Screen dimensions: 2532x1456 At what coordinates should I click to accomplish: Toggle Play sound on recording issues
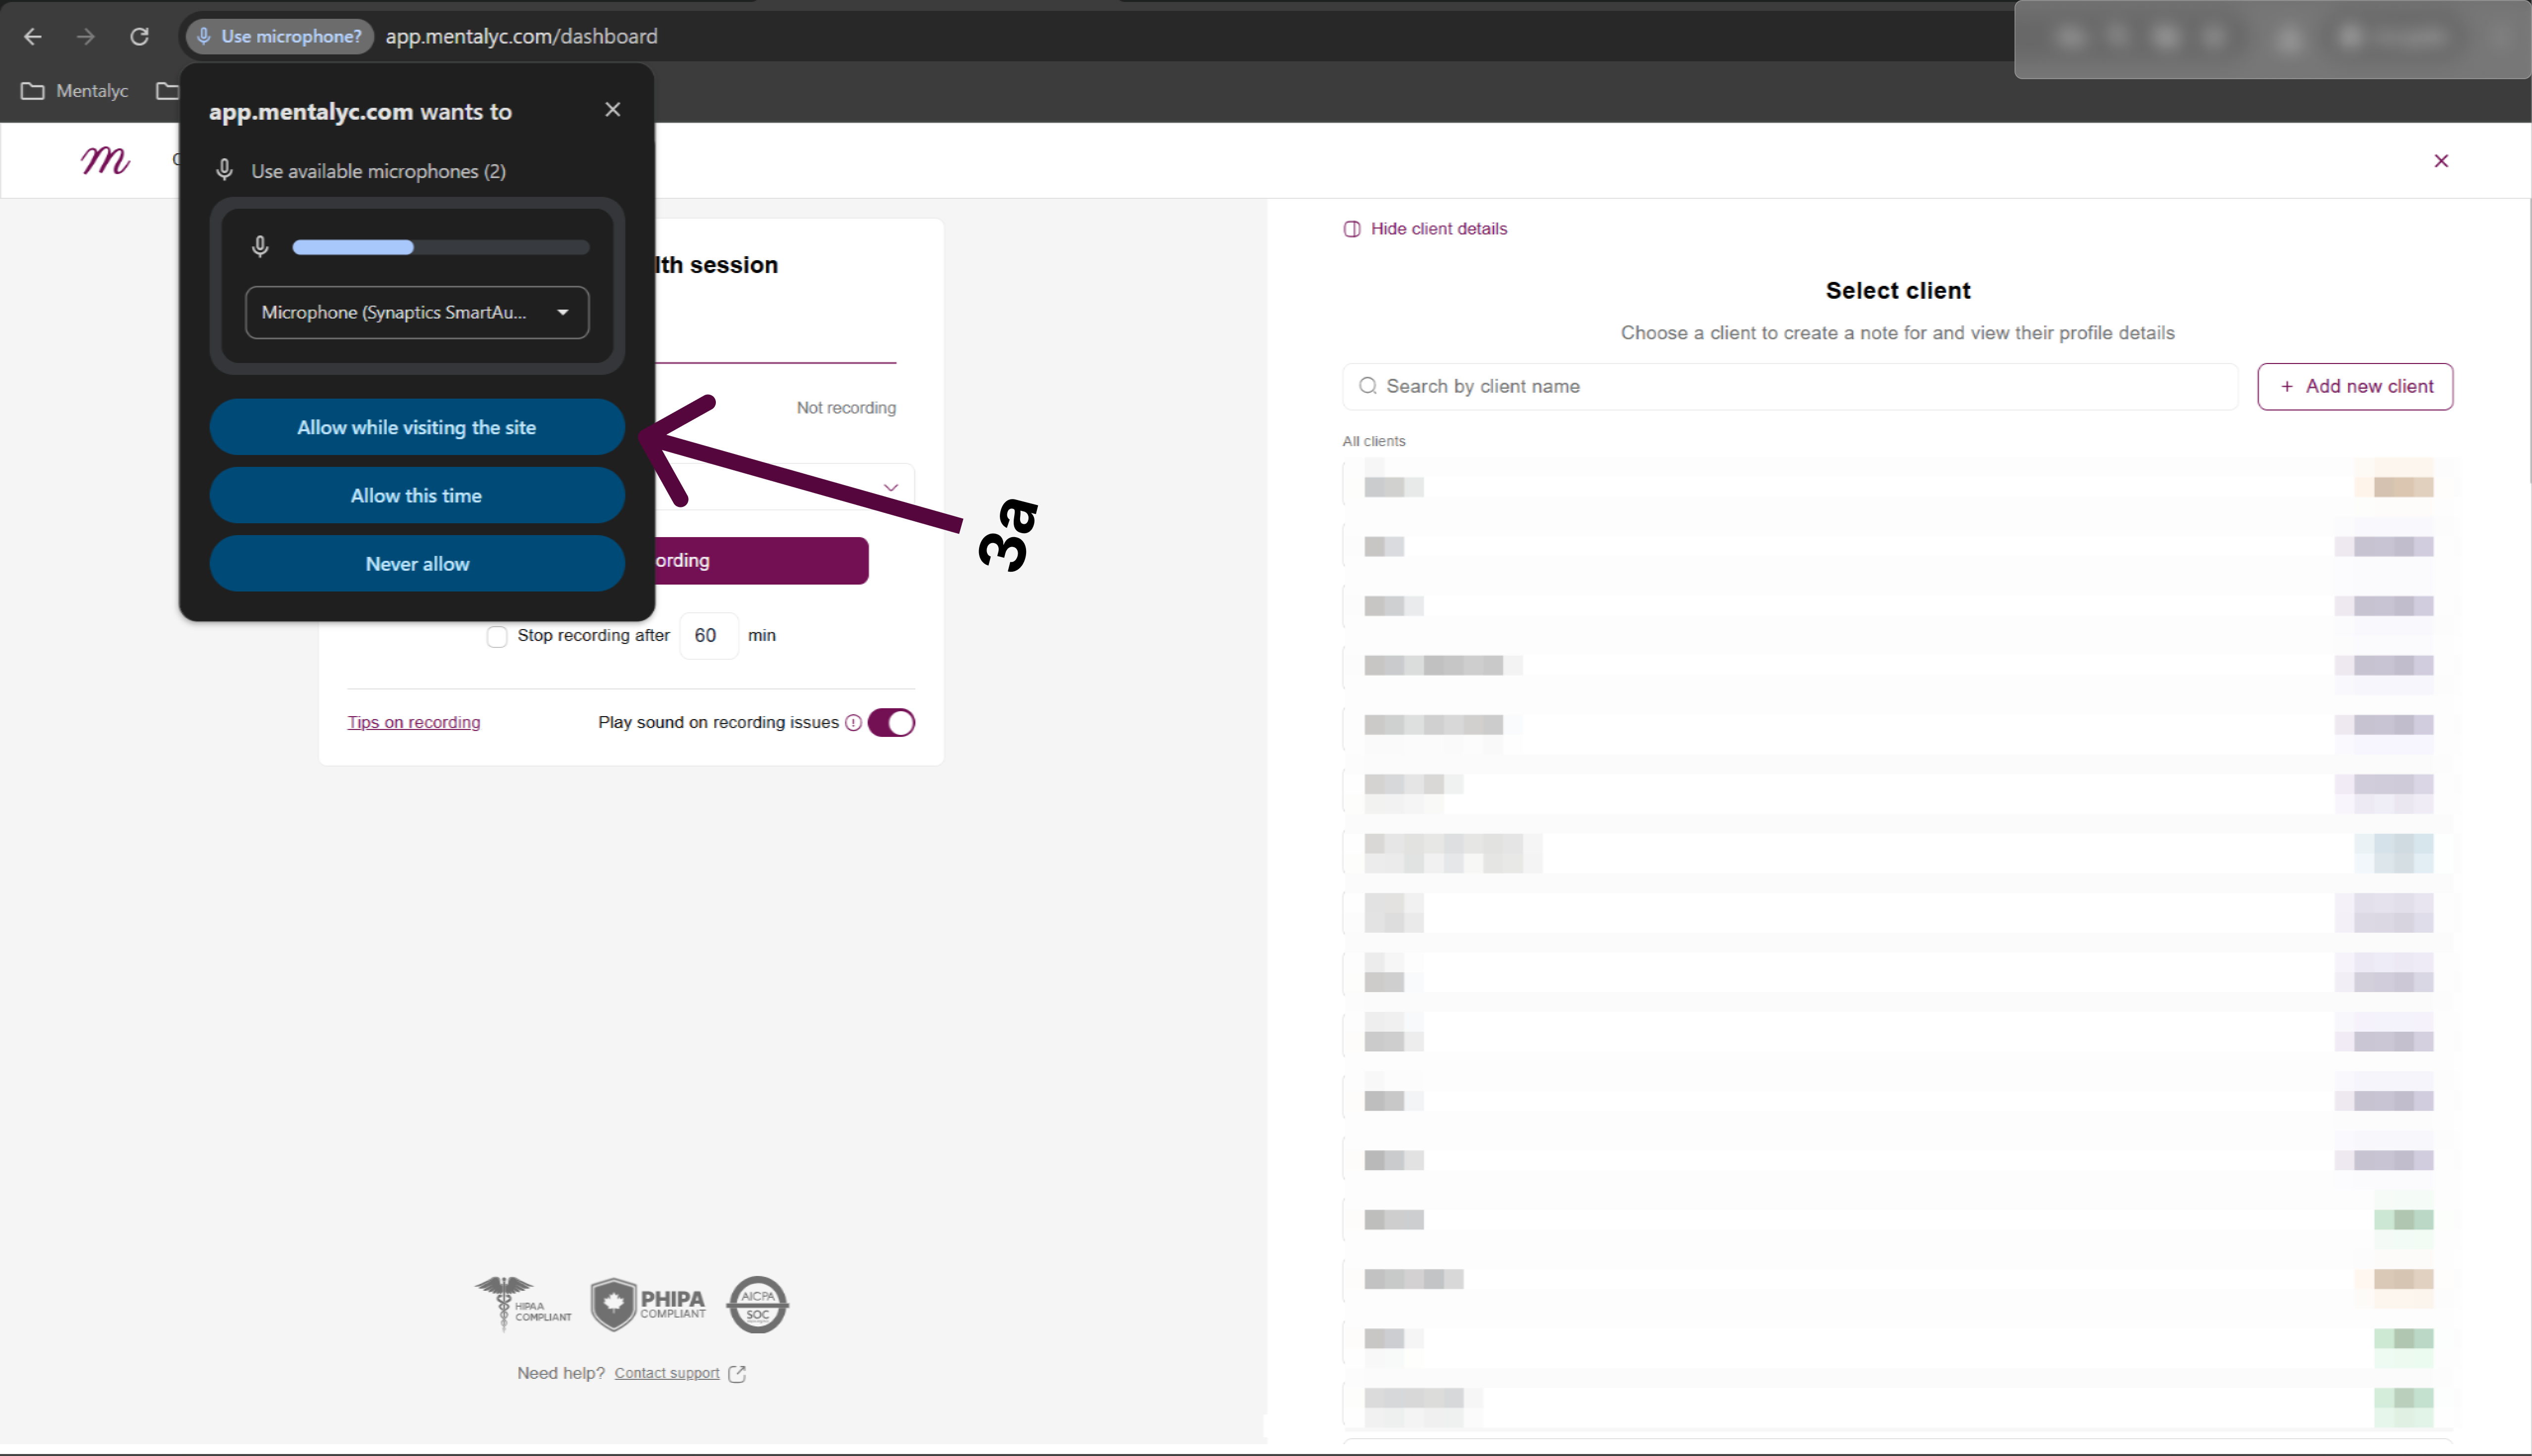[891, 723]
